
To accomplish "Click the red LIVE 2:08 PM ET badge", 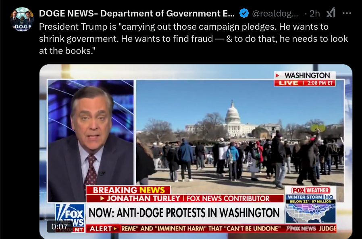I will tap(305, 83).
